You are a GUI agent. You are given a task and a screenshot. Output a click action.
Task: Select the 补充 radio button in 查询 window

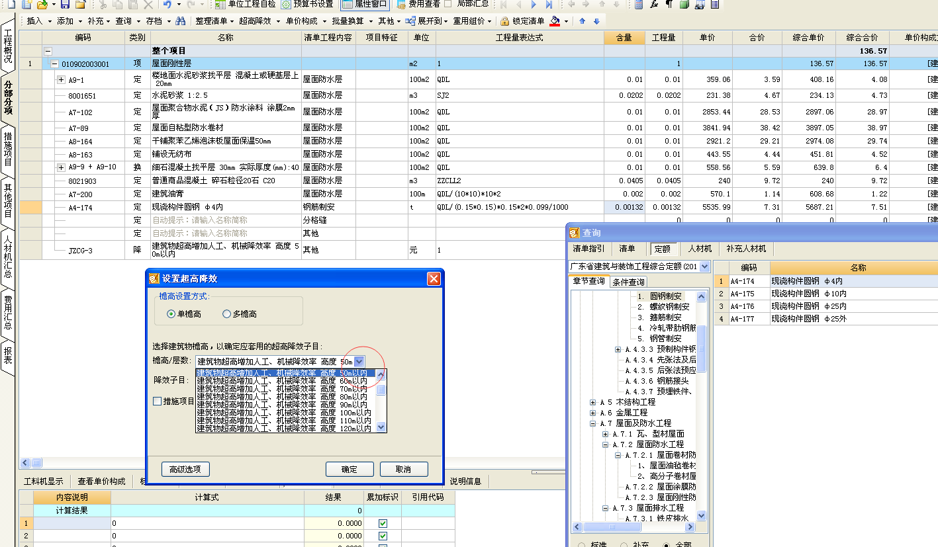[624, 545]
